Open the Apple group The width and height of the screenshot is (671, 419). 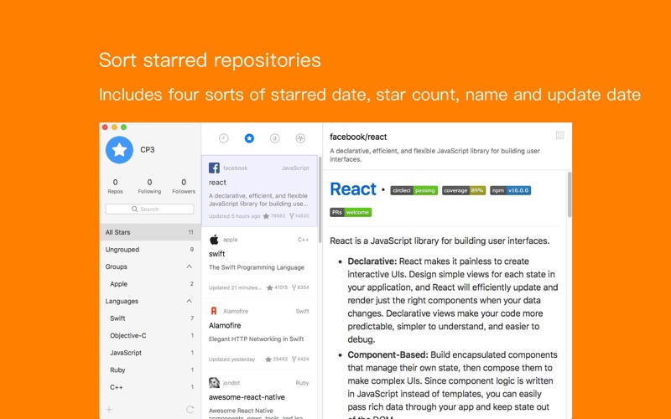click(x=150, y=284)
